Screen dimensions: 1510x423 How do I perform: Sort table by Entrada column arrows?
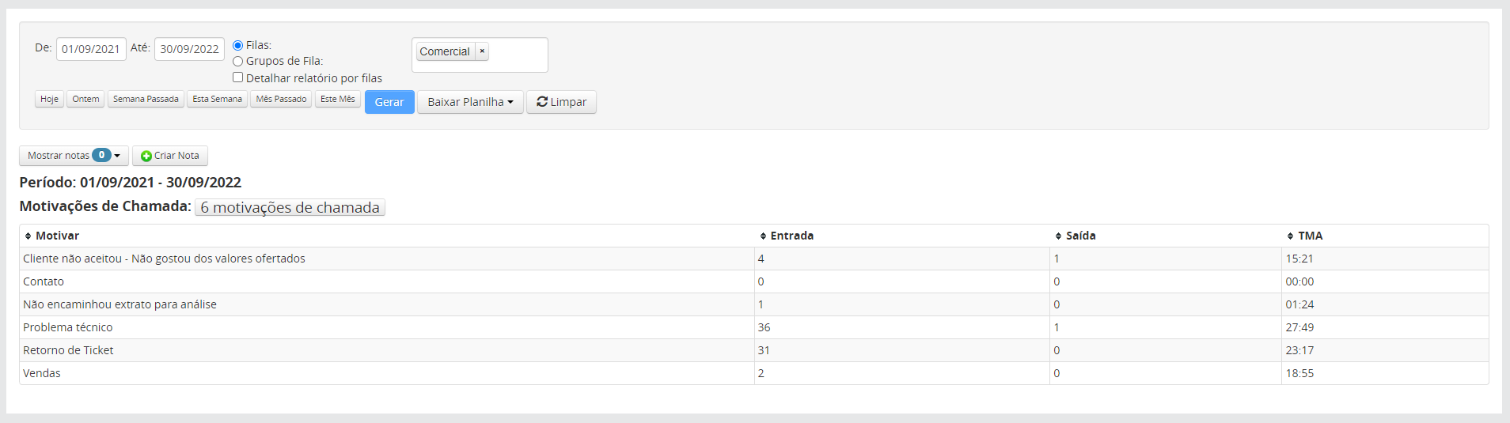tap(763, 236)
